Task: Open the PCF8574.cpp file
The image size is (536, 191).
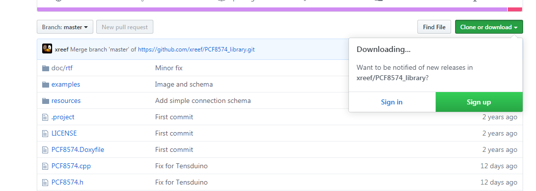Action: (x=71, y=166)
